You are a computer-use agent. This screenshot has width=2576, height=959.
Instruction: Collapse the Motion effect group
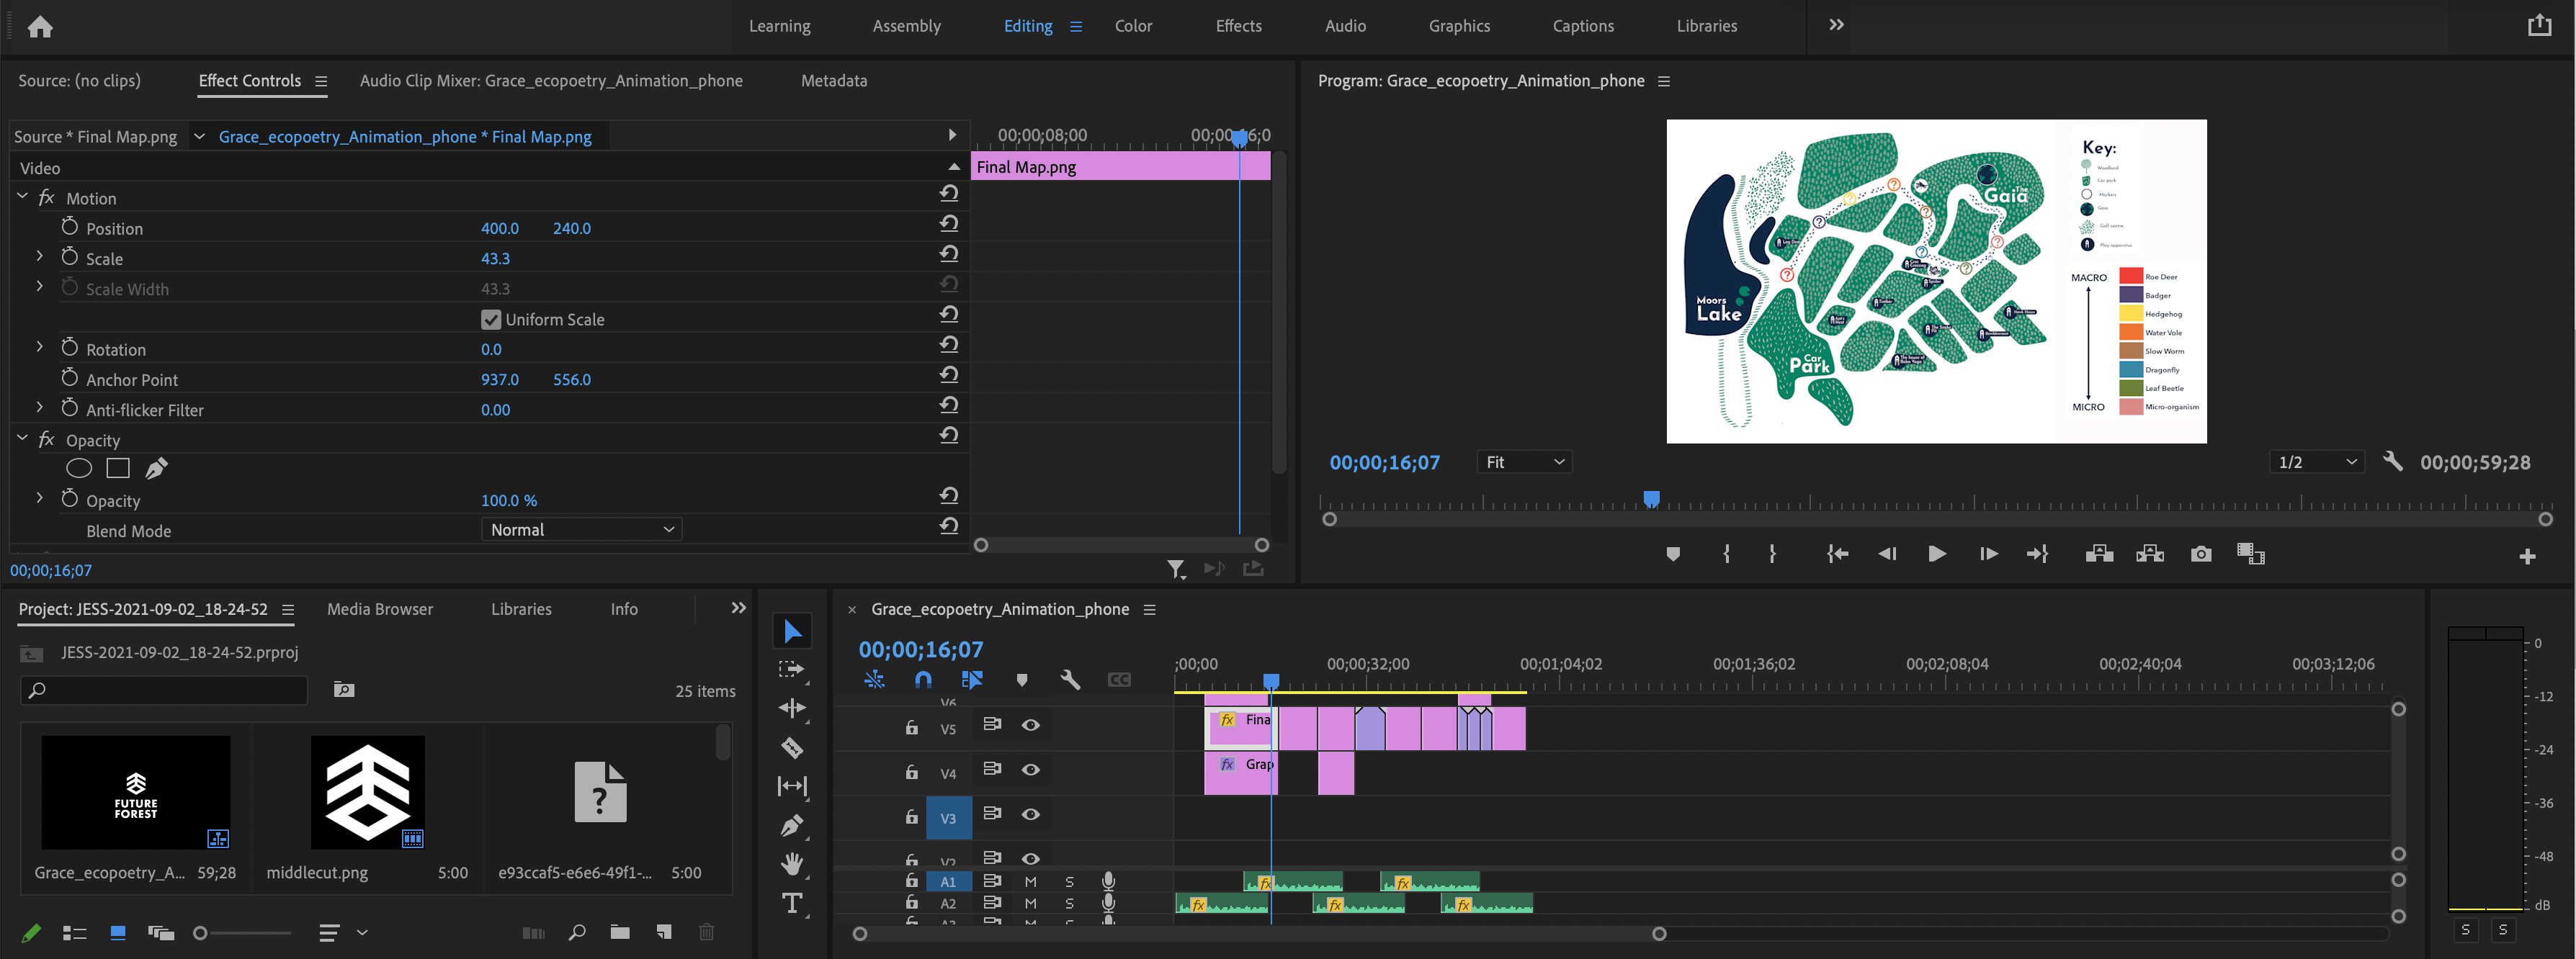pyautogui.click(x=22, y=197)
